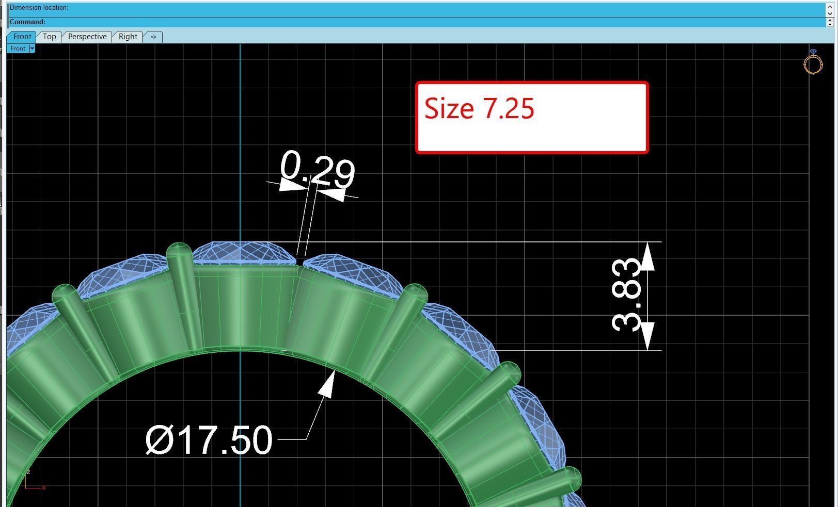The image size is (838, 507).
Task: Select the Right viewport tab
Action: pos(128,37)
